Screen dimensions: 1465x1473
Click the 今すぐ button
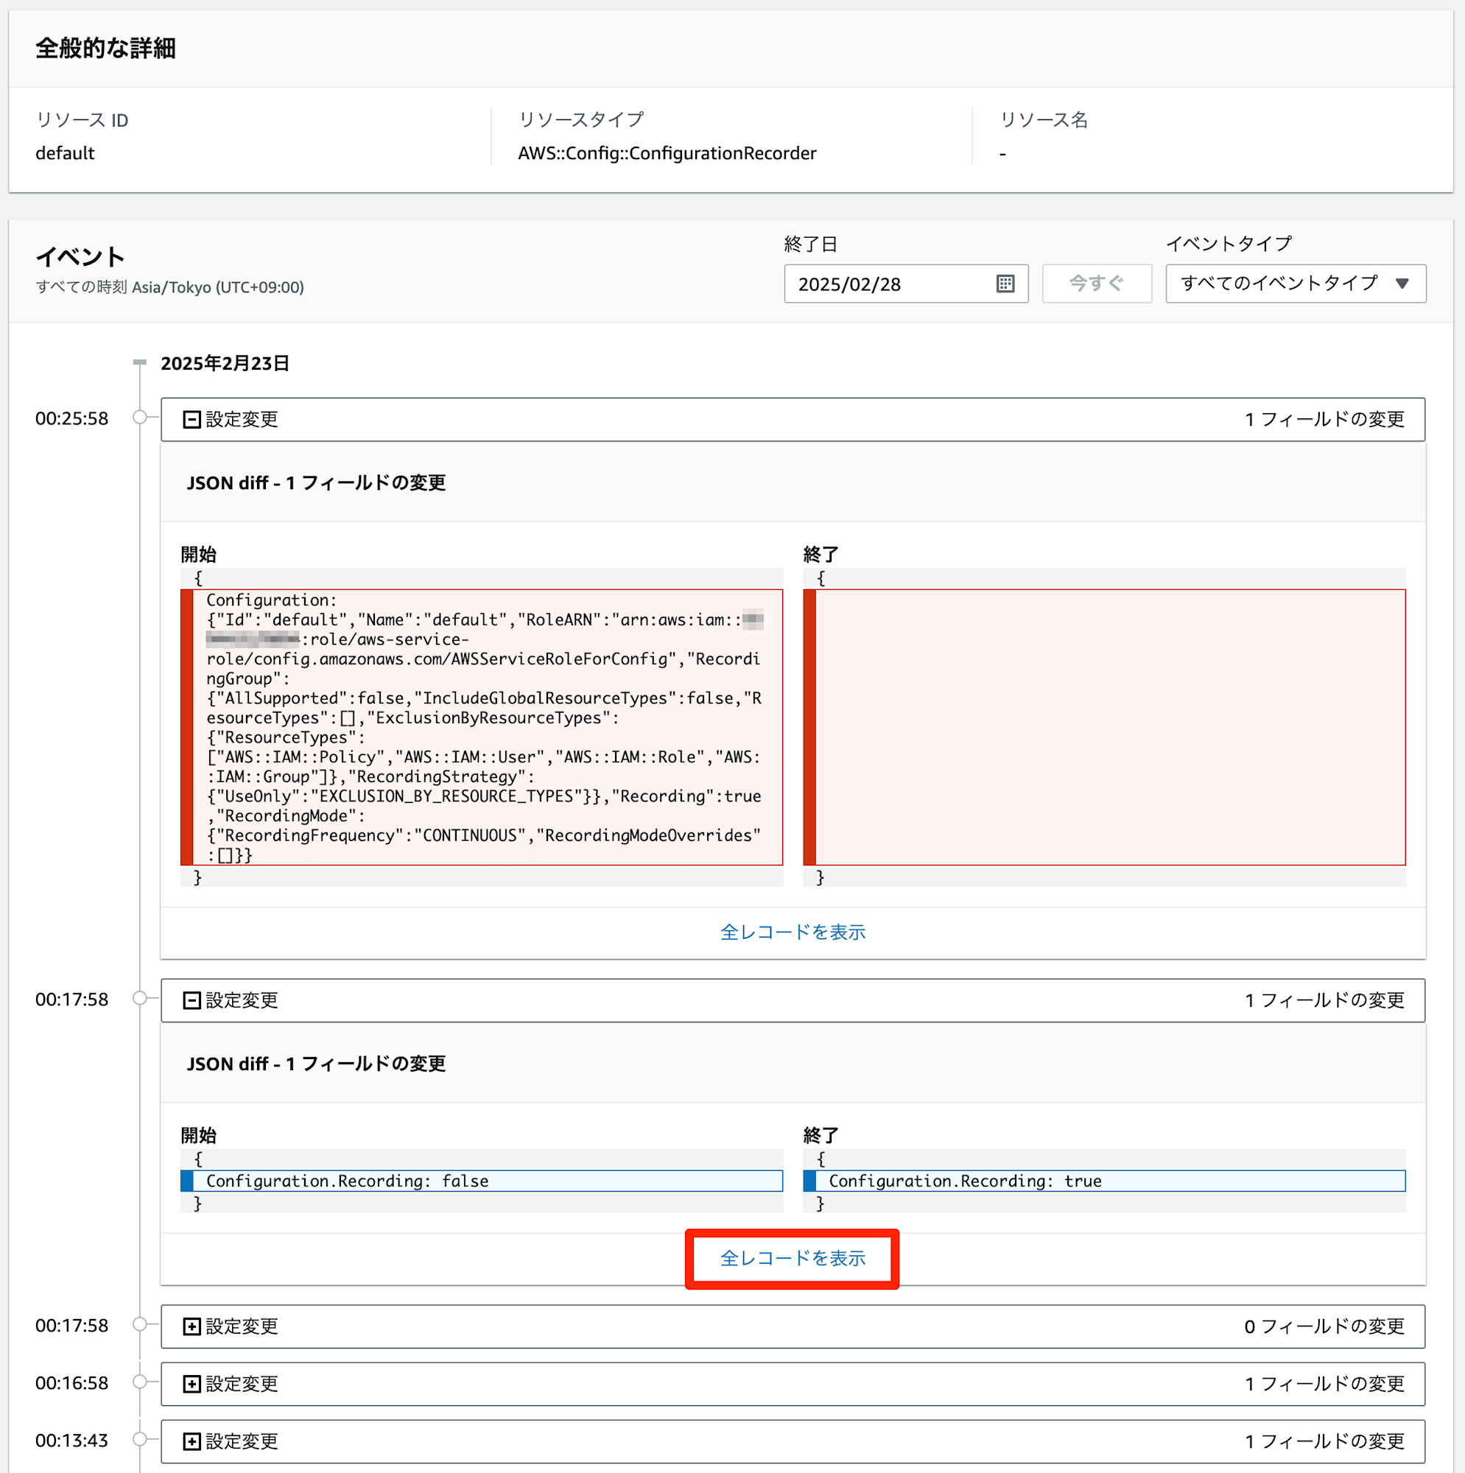tap(1097, 284)
